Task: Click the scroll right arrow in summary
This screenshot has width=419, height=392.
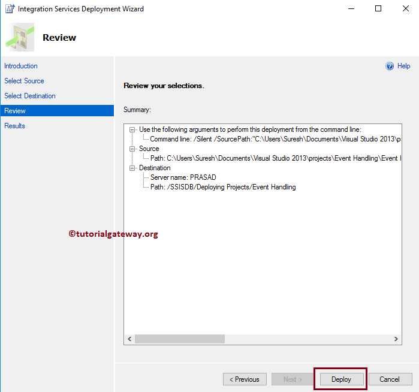Action: pyautogui.click(x=396, y=339)
